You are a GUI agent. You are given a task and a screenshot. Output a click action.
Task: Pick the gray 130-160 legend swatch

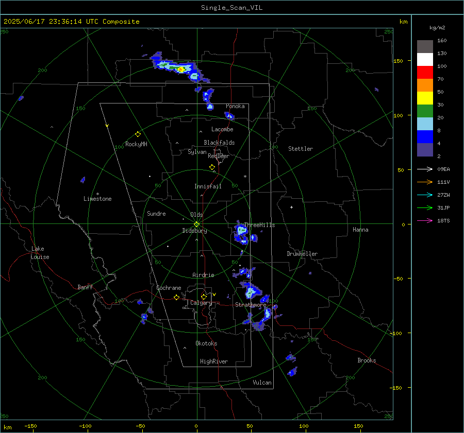[425, 47]
